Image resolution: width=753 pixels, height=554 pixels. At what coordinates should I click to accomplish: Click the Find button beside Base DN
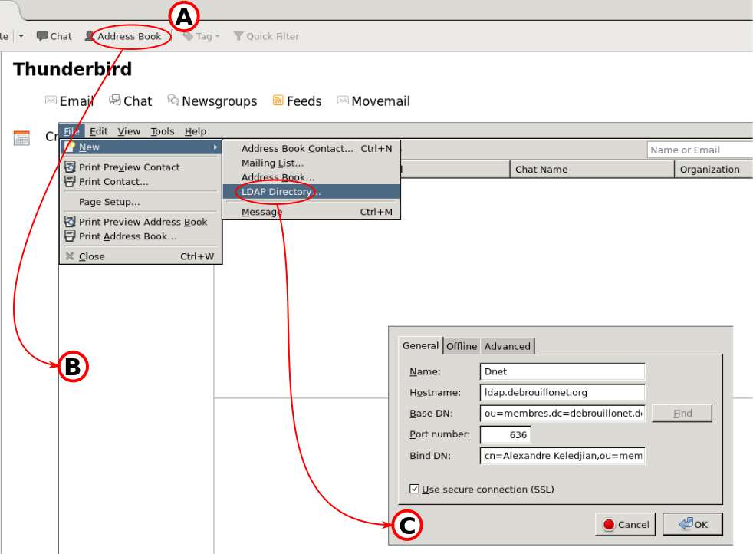pos(682,414)
